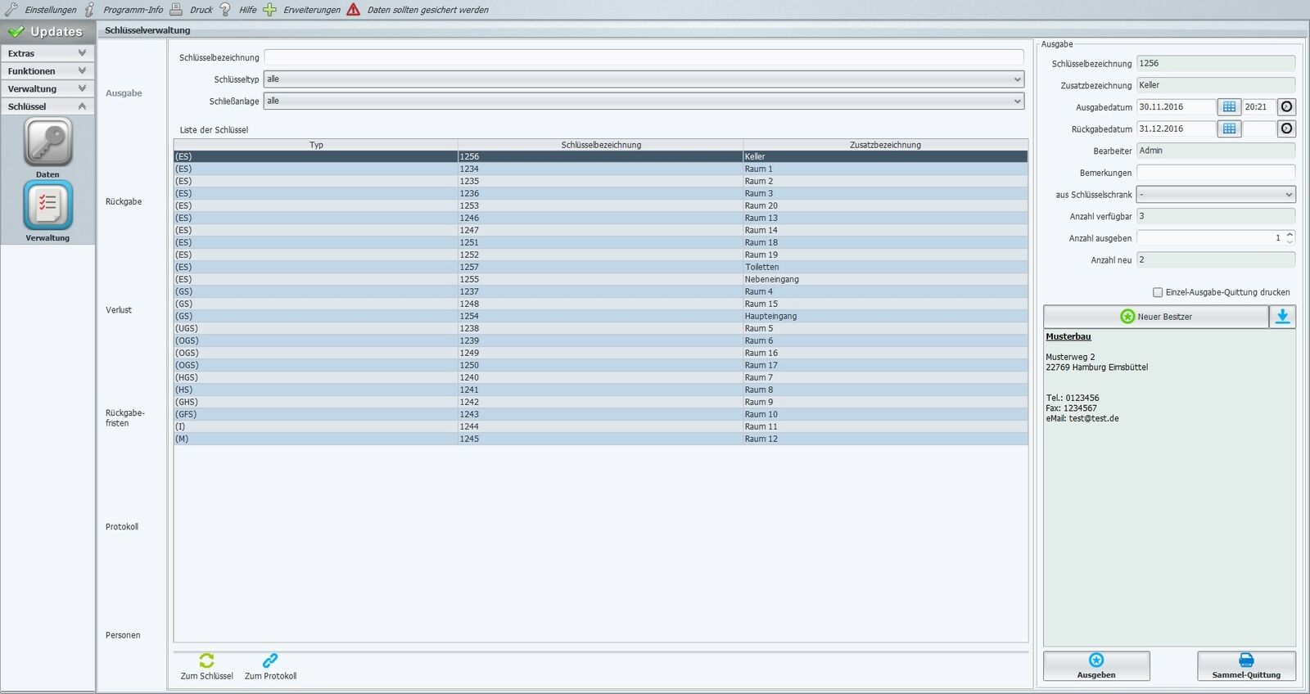Click the Sammel-Quittung button
Image resolution: width=1310 pixels, height=694 pixels.
click(1246, 666)
